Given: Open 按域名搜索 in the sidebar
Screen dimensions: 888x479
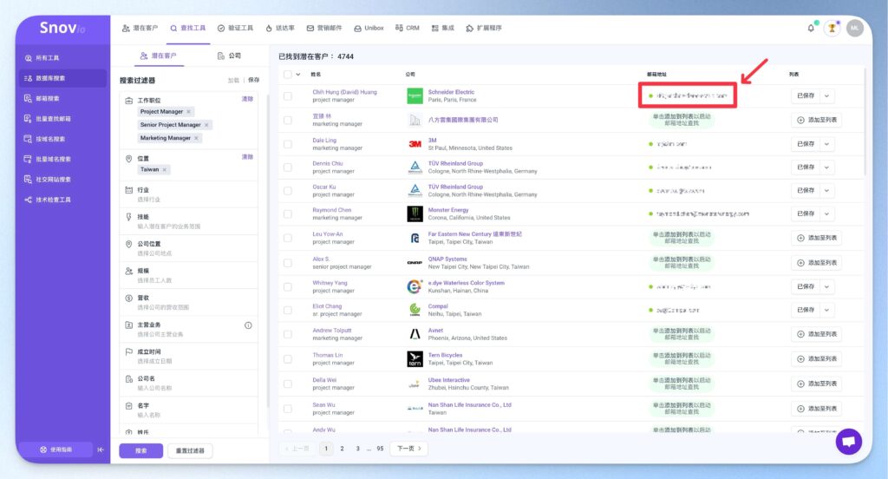Looking at the screenshot, I should click(62, 139).
